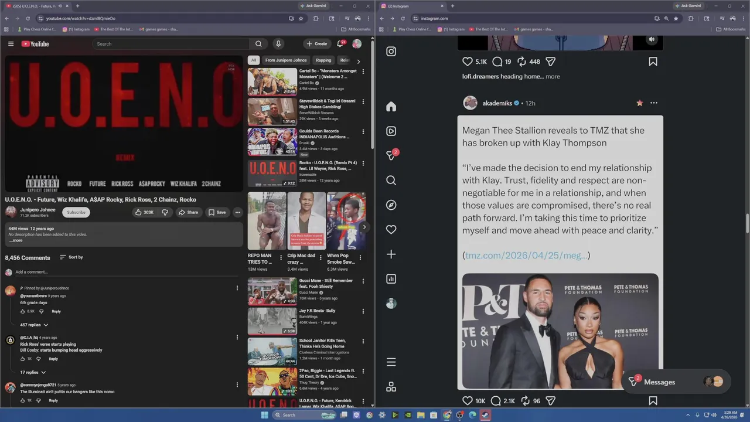Click akademiks favorite star icon
The width and height of the screenshot is (750, 422).
pyautogui.click(x=639, y=103)
